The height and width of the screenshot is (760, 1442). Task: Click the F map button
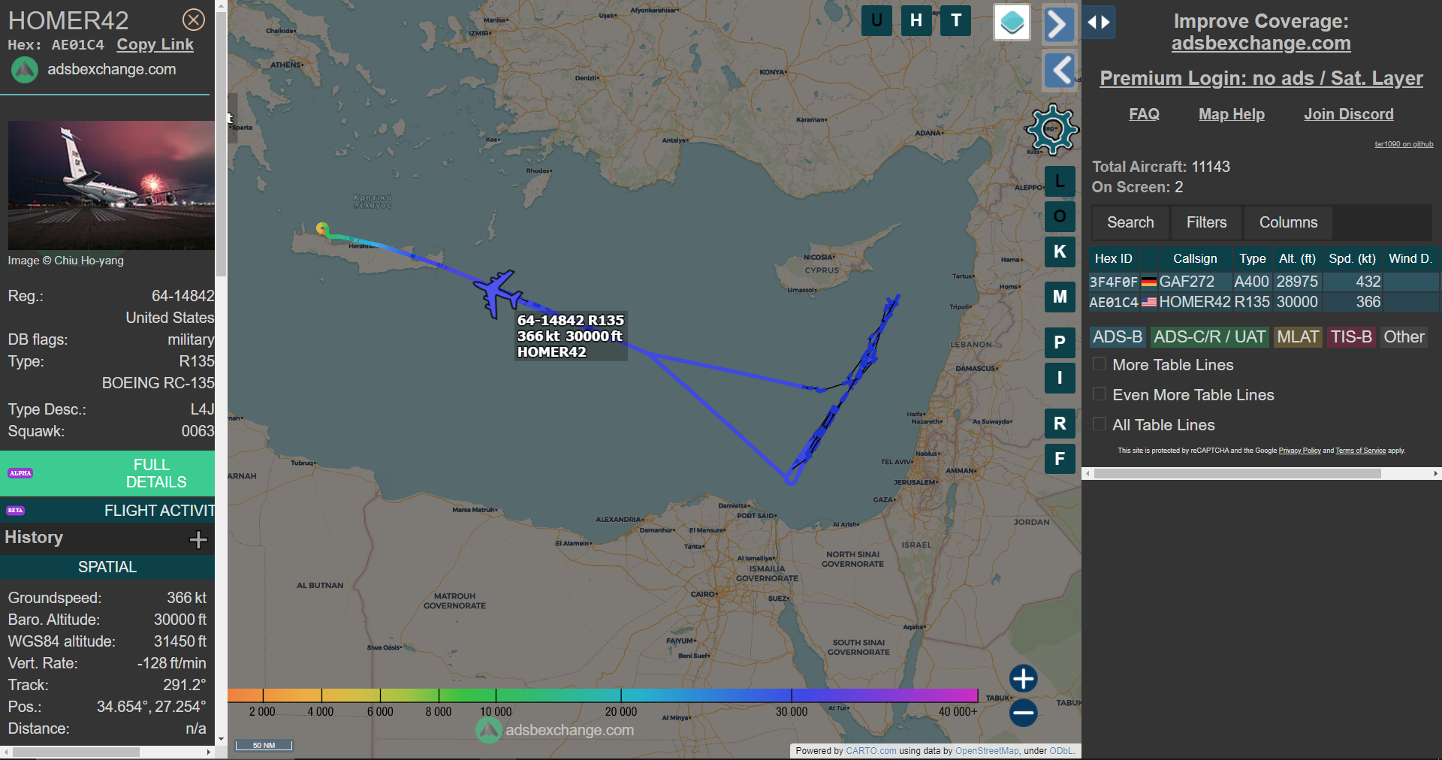pyautogui.click(x=1060, y=459)
